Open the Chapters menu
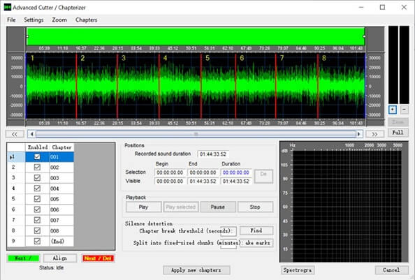The image size is (415, 280). click(x=86, y=20)
